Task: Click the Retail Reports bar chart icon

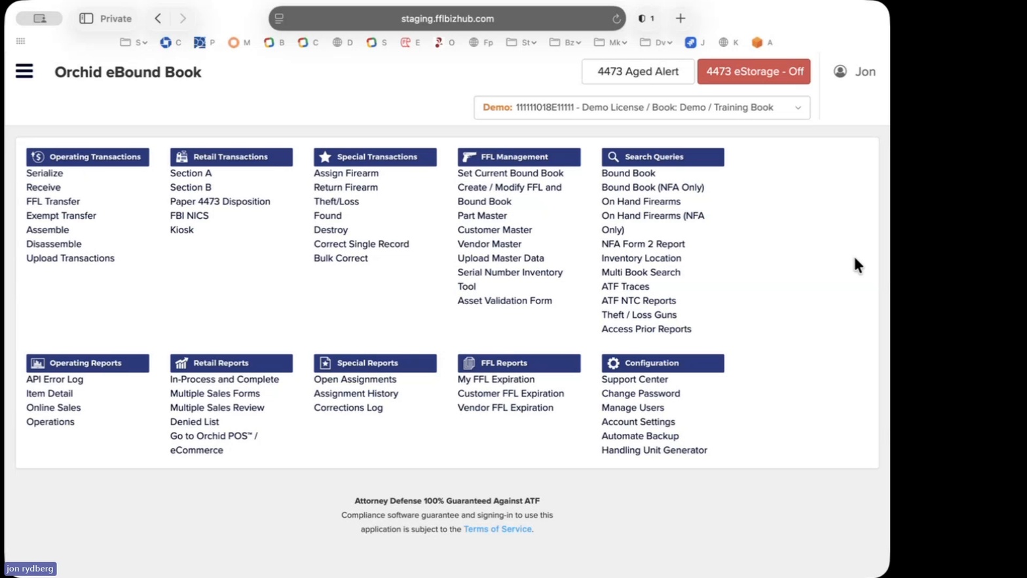Action: pos(181,363)
